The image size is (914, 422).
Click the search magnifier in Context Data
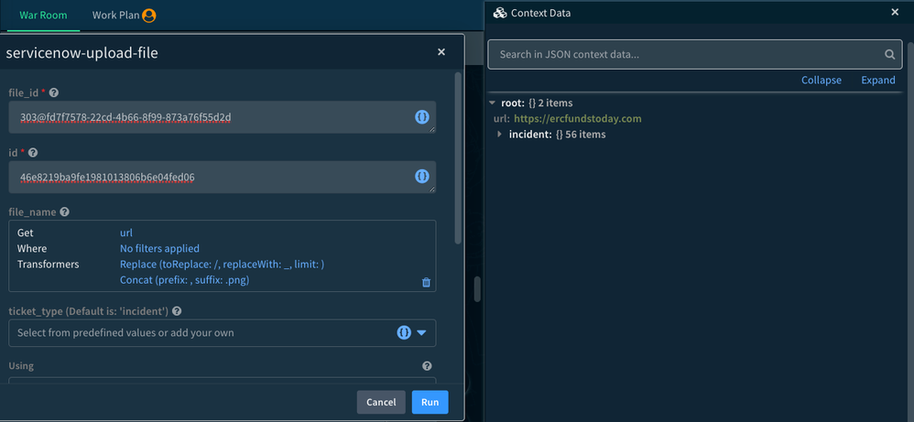coord(889,55)
